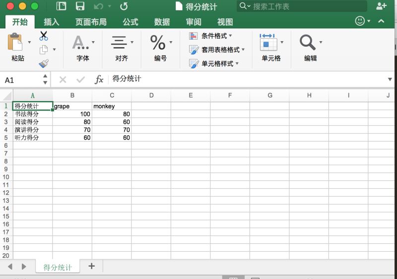Click the formula bar text 得分统计
The width and height of the screenshot is (397, 279).
pyautogui.click(x=127, y=79)
